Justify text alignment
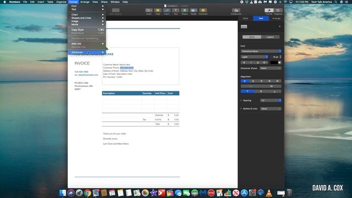Screen dimensions: 352x198 click(x=269, y=81)
